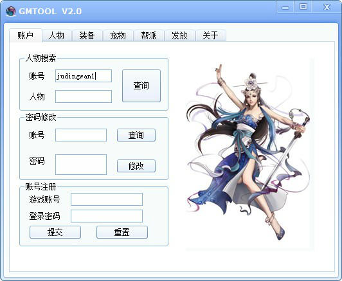Click the GMTOOL app icon in title bar
Image resolution: width=342 pixels, height=281 pixels.
(x=11, y=11)
